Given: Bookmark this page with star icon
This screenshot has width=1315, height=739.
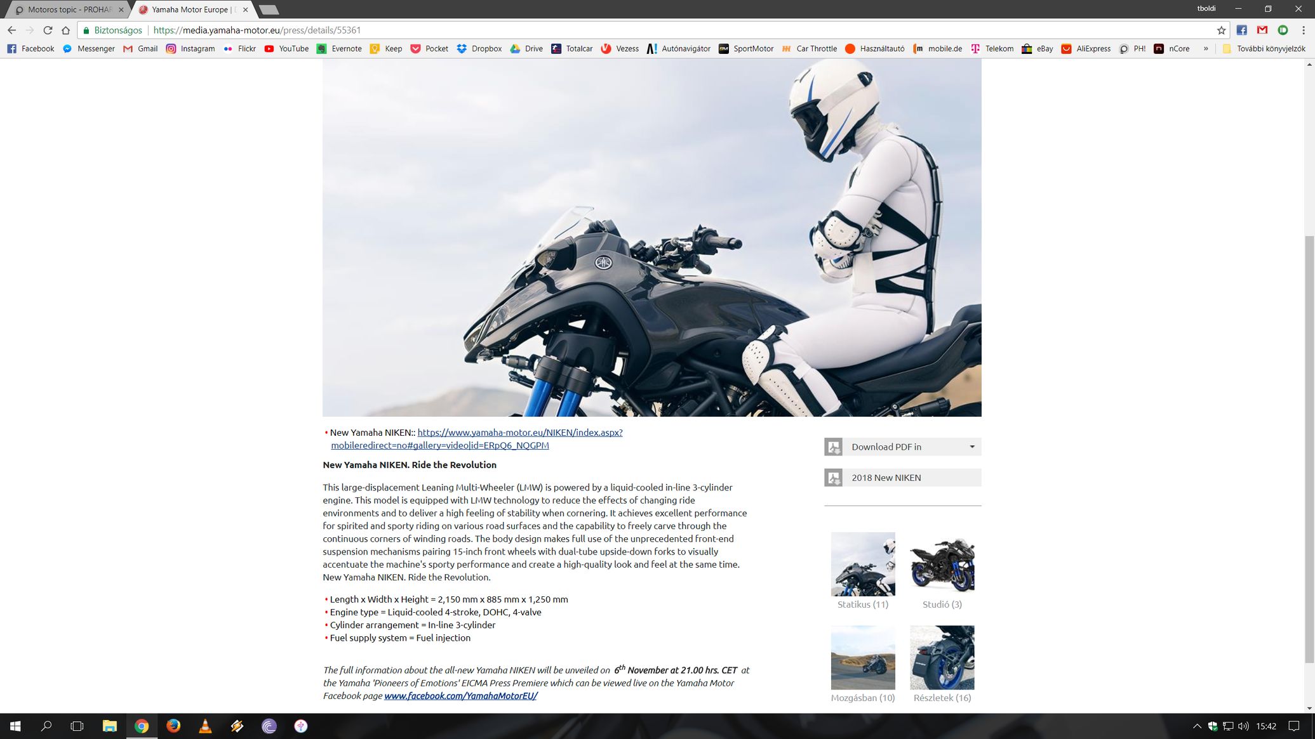Looking at the screenshot, I should (1220, 30).
